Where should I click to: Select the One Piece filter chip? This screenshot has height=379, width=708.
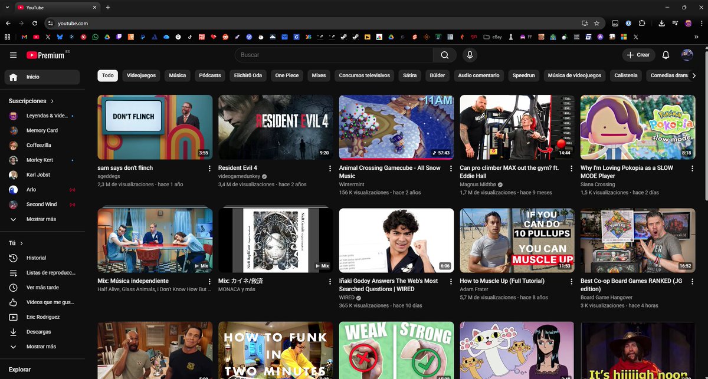[287, 75]
